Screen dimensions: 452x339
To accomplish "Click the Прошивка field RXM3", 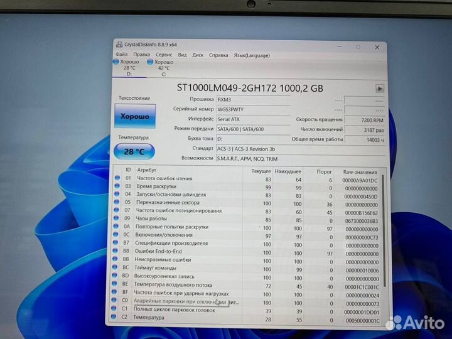I will (254, 100).
